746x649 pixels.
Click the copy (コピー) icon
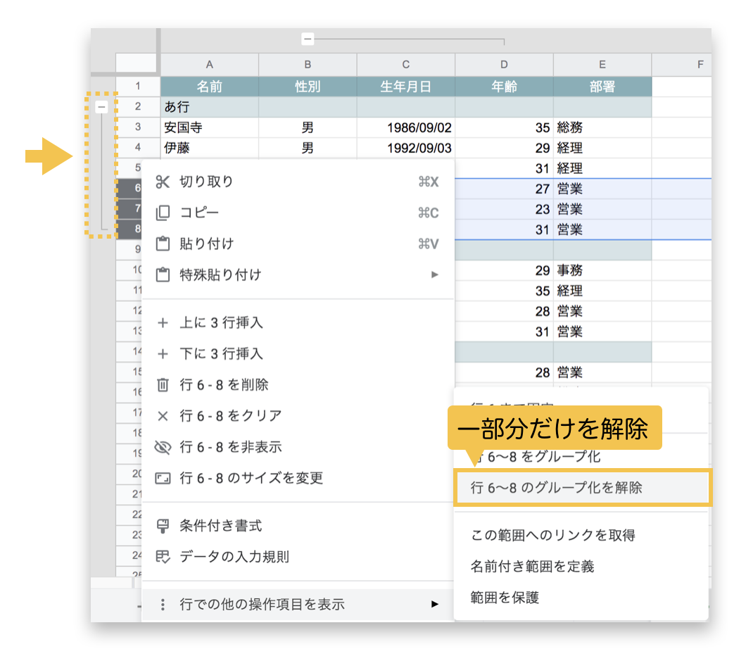pos(162,212)
